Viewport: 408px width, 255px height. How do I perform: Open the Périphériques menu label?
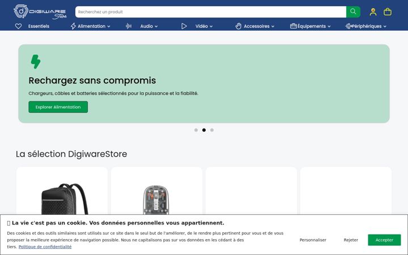pyautogui.click(x=367, y=26)
